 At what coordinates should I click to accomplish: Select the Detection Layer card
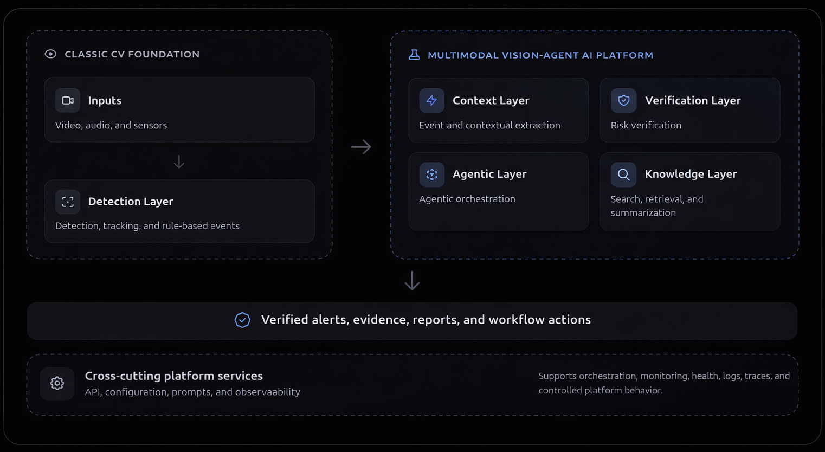[179, 211]
